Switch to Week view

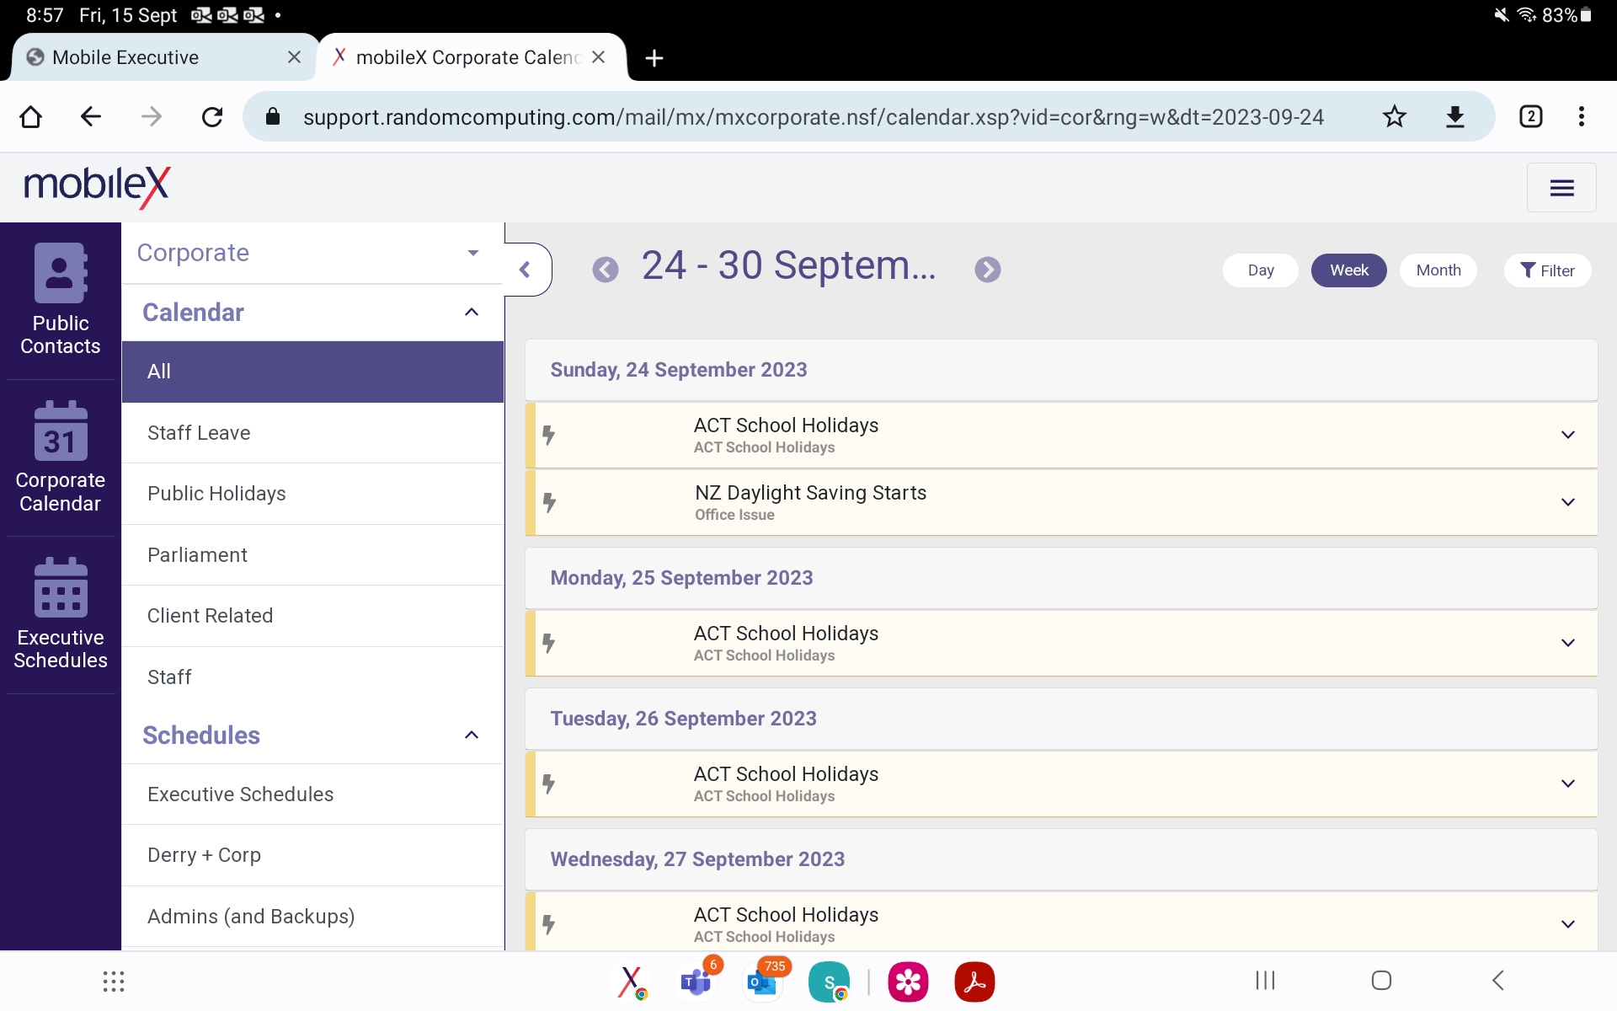(1348, 270)
